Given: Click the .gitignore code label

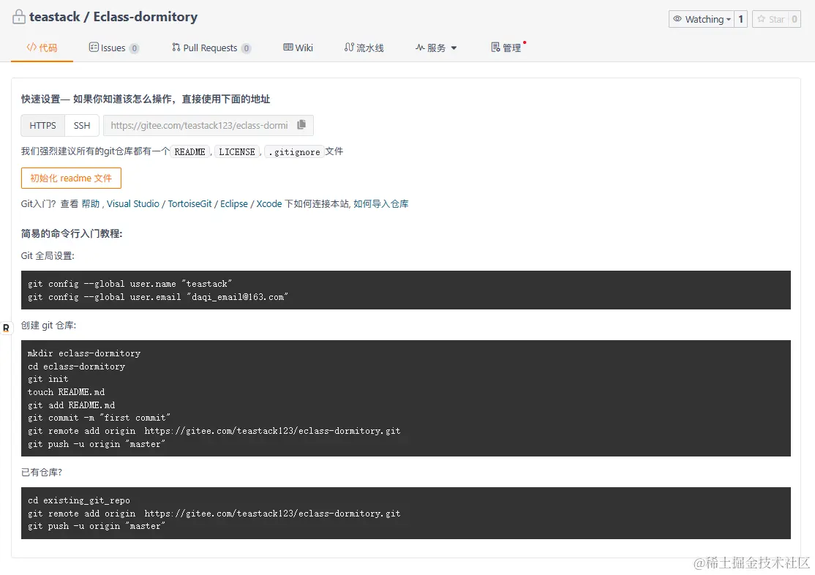Looking at the screenshot, I should click(295, 152).
